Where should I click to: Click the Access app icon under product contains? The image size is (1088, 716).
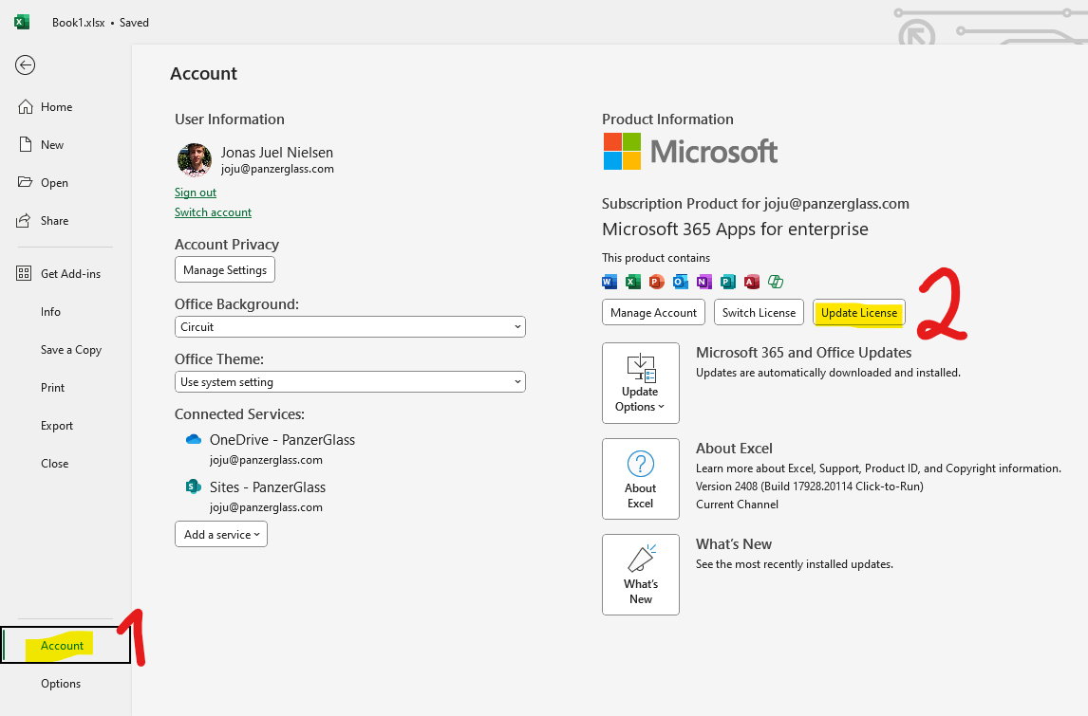click(752, 282)
